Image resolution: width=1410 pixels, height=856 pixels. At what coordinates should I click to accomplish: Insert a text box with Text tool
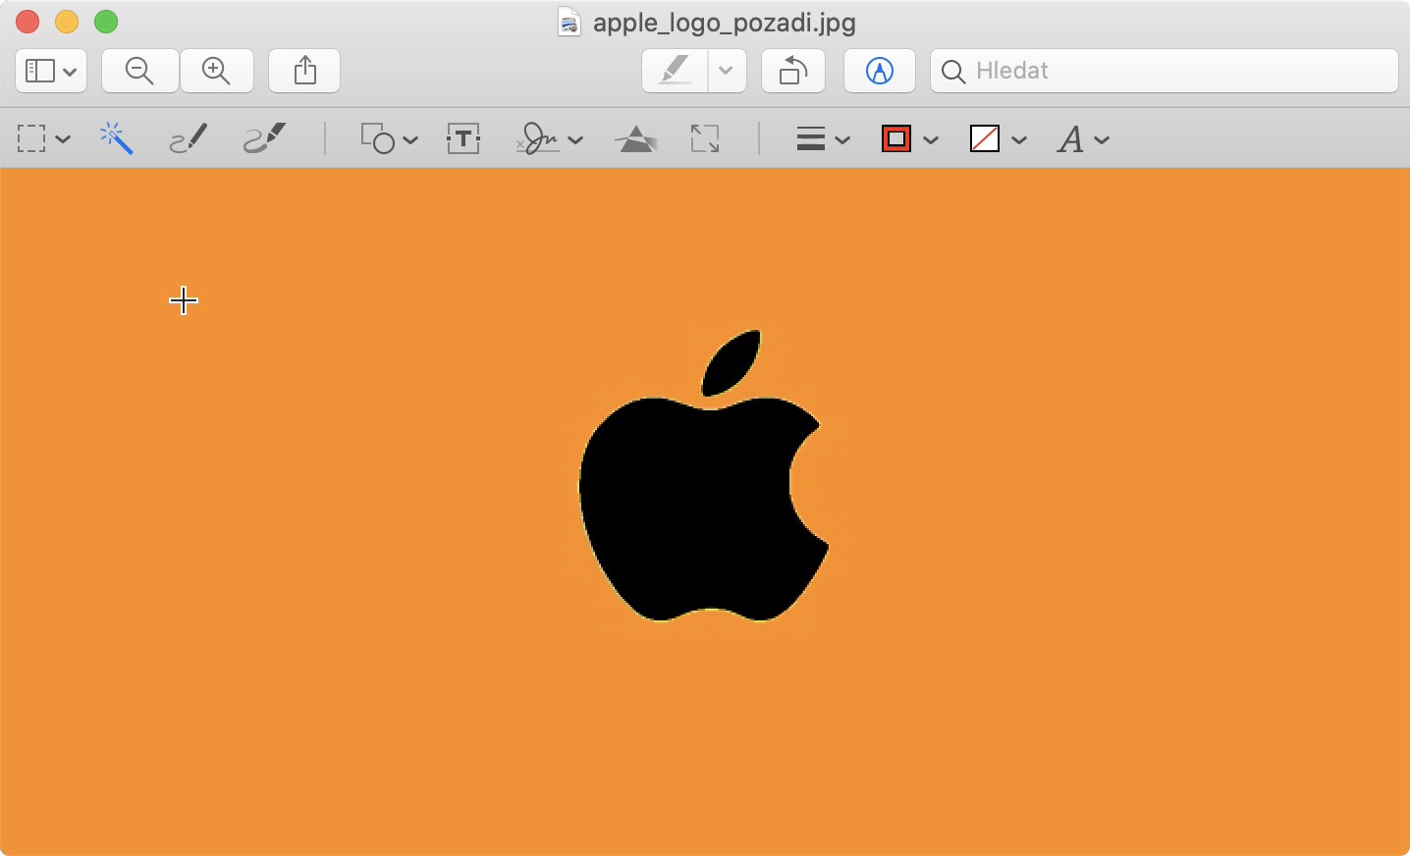click(463, 139)
